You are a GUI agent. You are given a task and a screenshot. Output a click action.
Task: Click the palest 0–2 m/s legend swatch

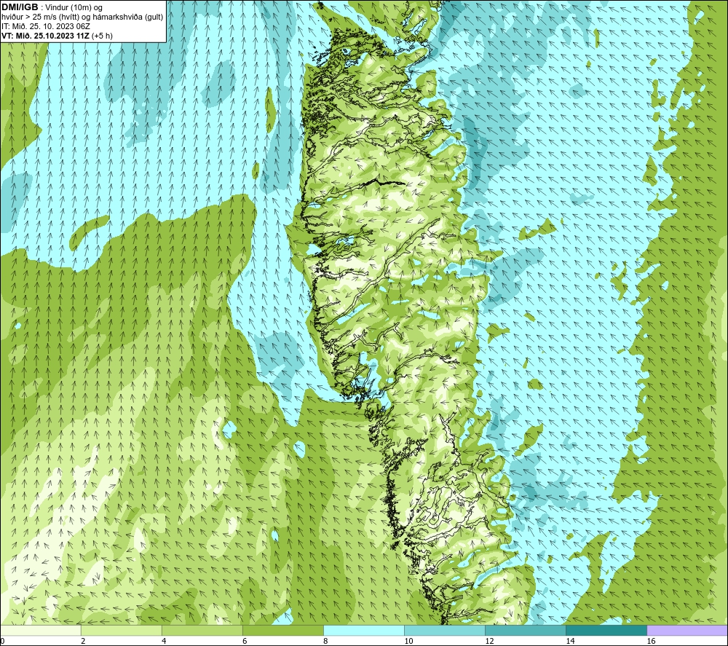point(41,630)
